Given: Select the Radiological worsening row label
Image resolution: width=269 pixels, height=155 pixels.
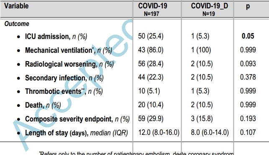Looking at the screenshot, I should 69,64.
